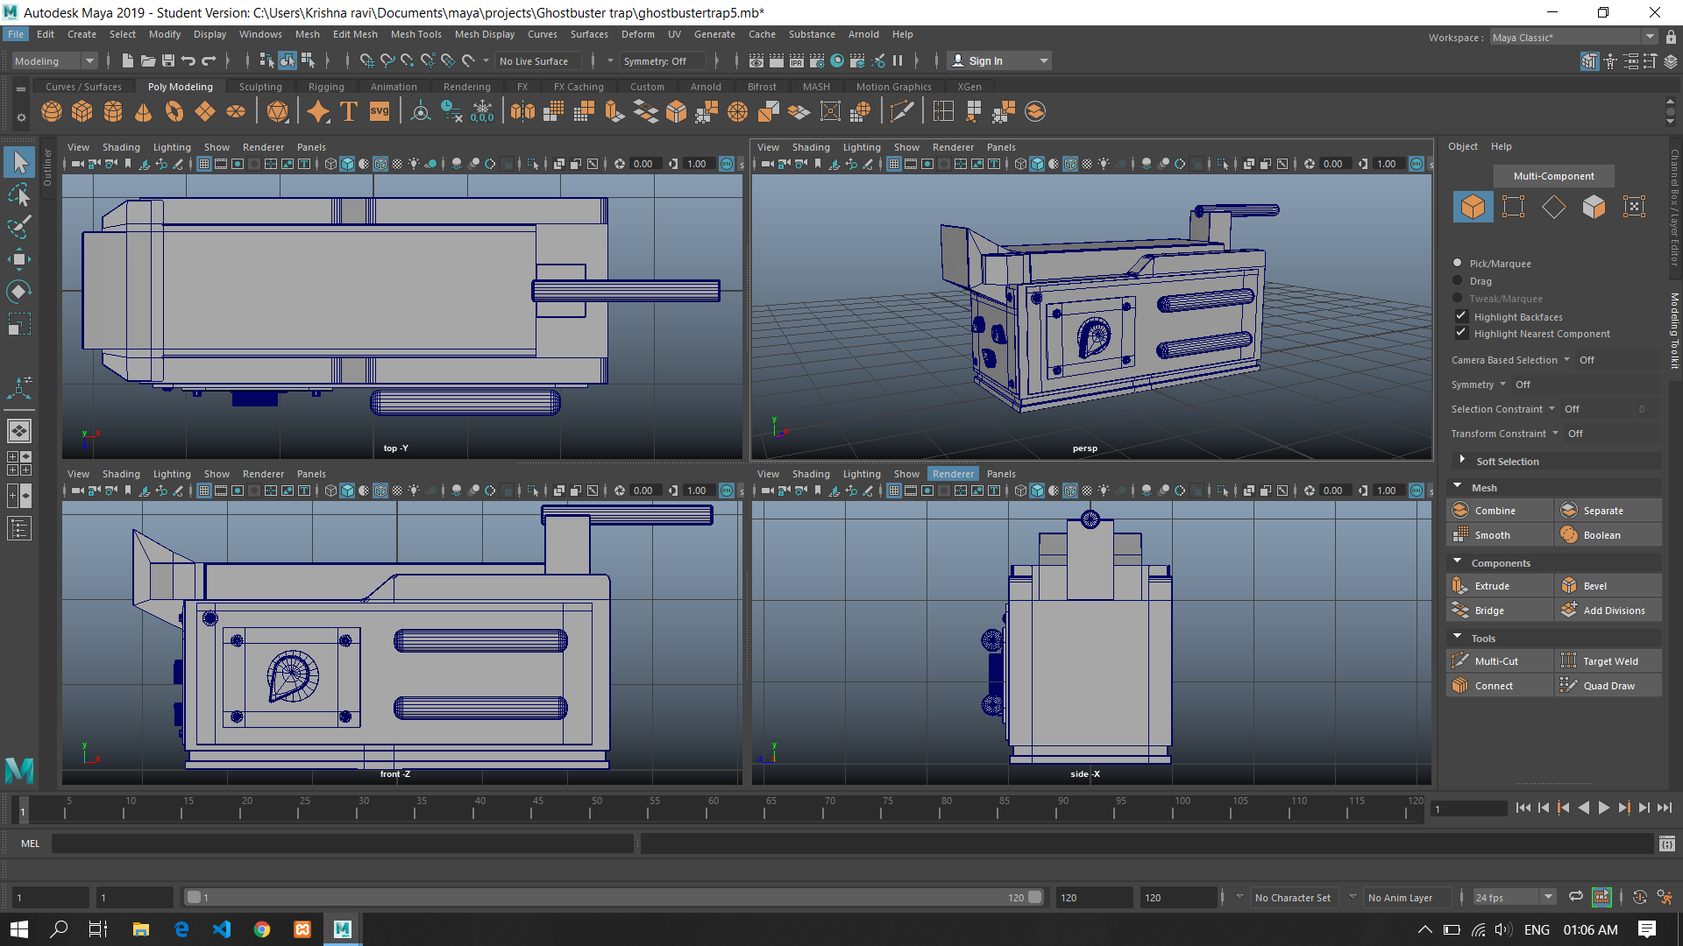Select the Pick/Marquee radio option
The width and height of the screenshot is (1683, 946).
coord(1458,263)
